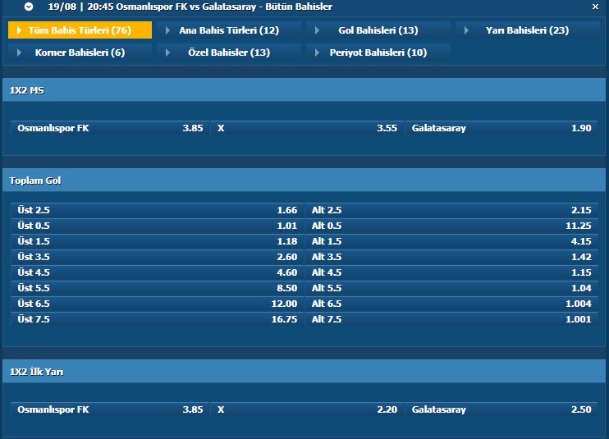
Task: Select Üst 7.5 at 16.75
Action: (157, 318)
